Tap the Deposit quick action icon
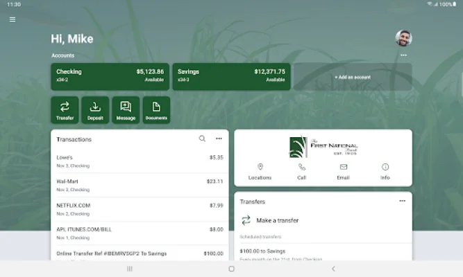Viewport: 463px width, 277px height. tap(95, 109)
